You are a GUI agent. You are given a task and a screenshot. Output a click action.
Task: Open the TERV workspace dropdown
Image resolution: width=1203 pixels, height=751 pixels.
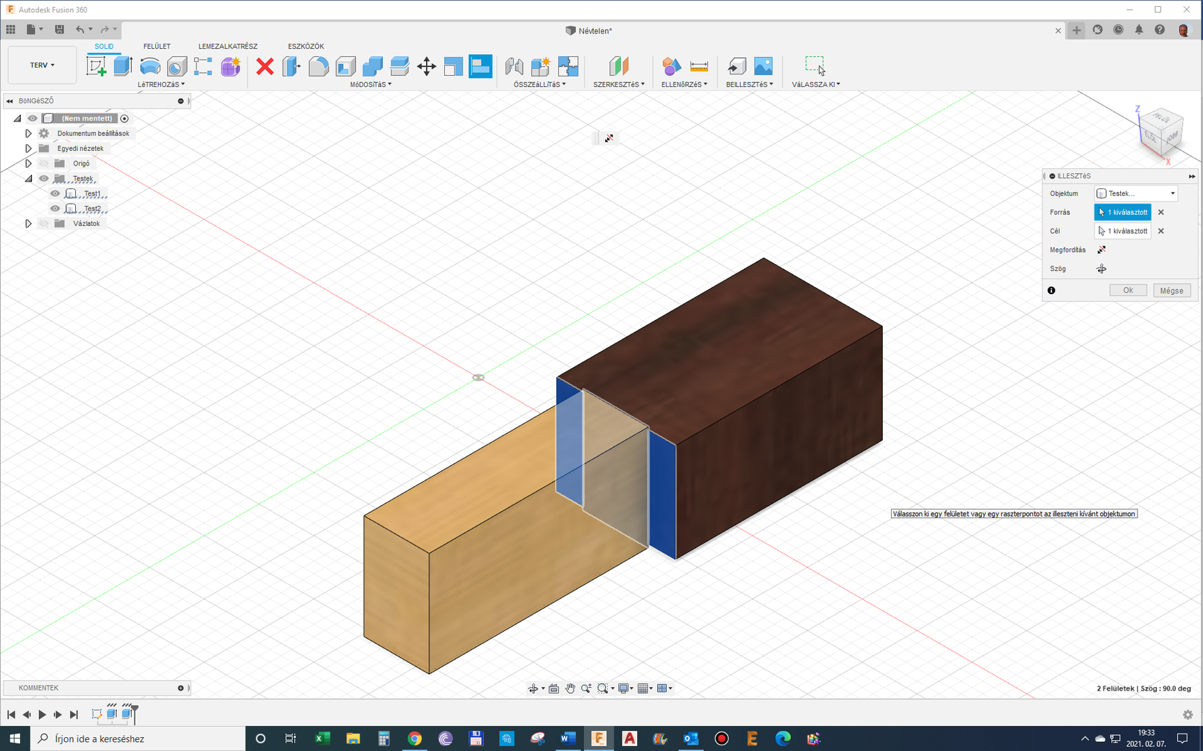pyautogui.click(x=42, y=65)
